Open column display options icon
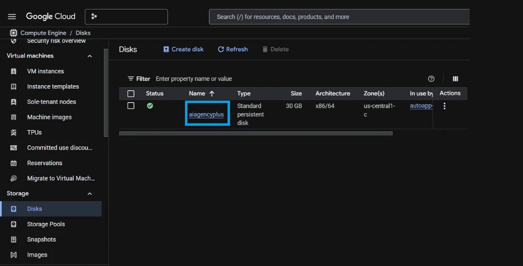The height and width of the screenshot is (266, 523). pos(455,79)
